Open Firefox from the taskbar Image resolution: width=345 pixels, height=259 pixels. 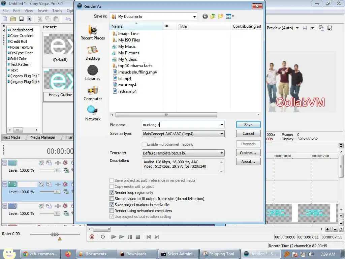(x=68, y=254)
